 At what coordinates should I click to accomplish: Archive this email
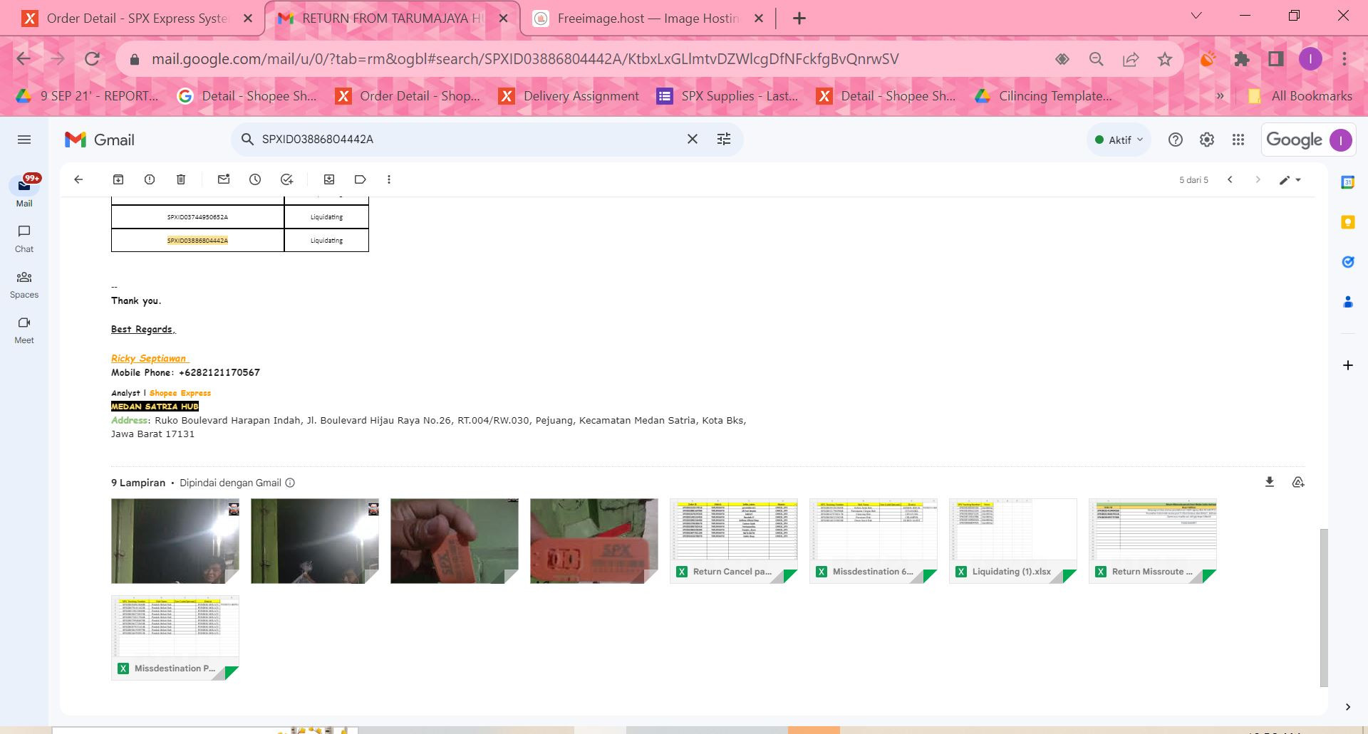click(118, 179)
